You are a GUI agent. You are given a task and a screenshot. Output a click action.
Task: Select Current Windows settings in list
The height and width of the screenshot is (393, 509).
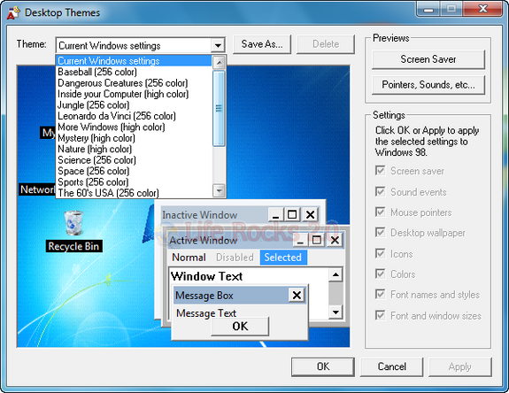(134, 61)
